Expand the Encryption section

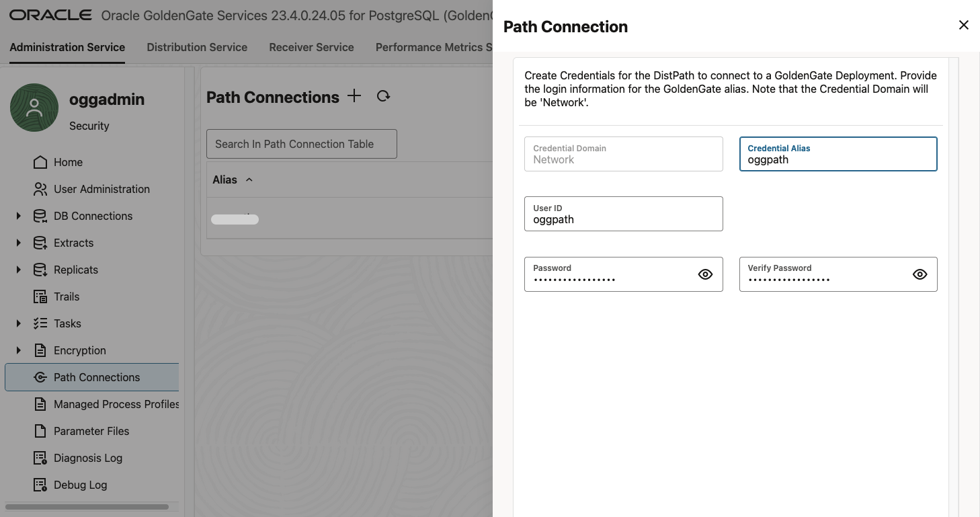click(17, 350)
